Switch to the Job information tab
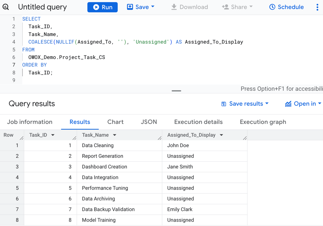The height and width of the screenshot is (226, 323). tap(30, 122)
